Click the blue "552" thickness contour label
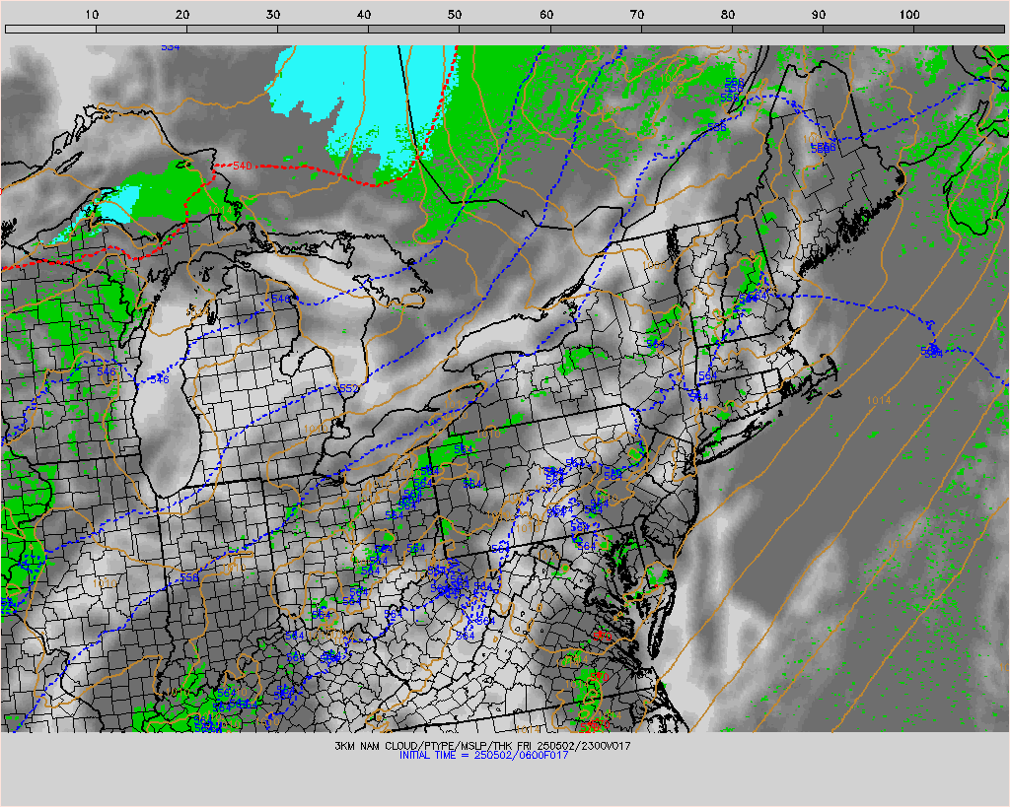The image size is (1010, 807). coord(348,388)
